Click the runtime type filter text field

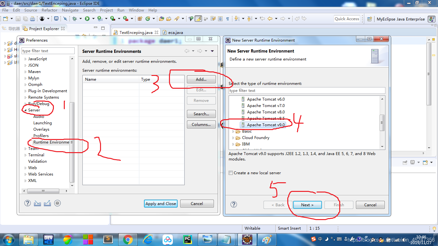(x=307, y=91)
